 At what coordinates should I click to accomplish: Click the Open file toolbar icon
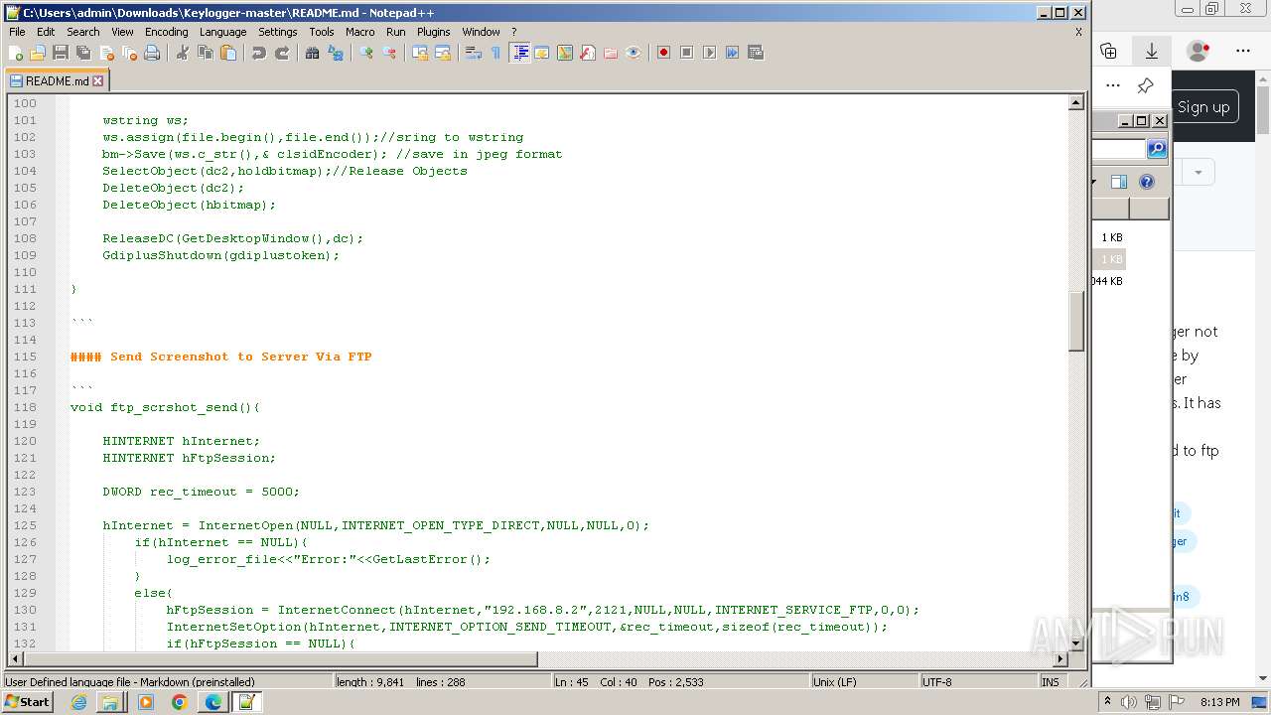(38, 53)
